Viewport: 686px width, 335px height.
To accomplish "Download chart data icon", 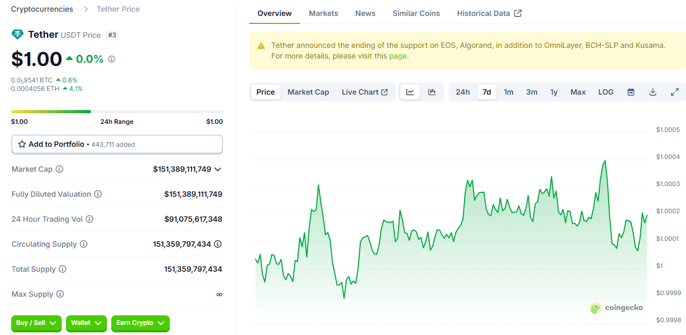I will pyautogui.click(x=652, y=92).
